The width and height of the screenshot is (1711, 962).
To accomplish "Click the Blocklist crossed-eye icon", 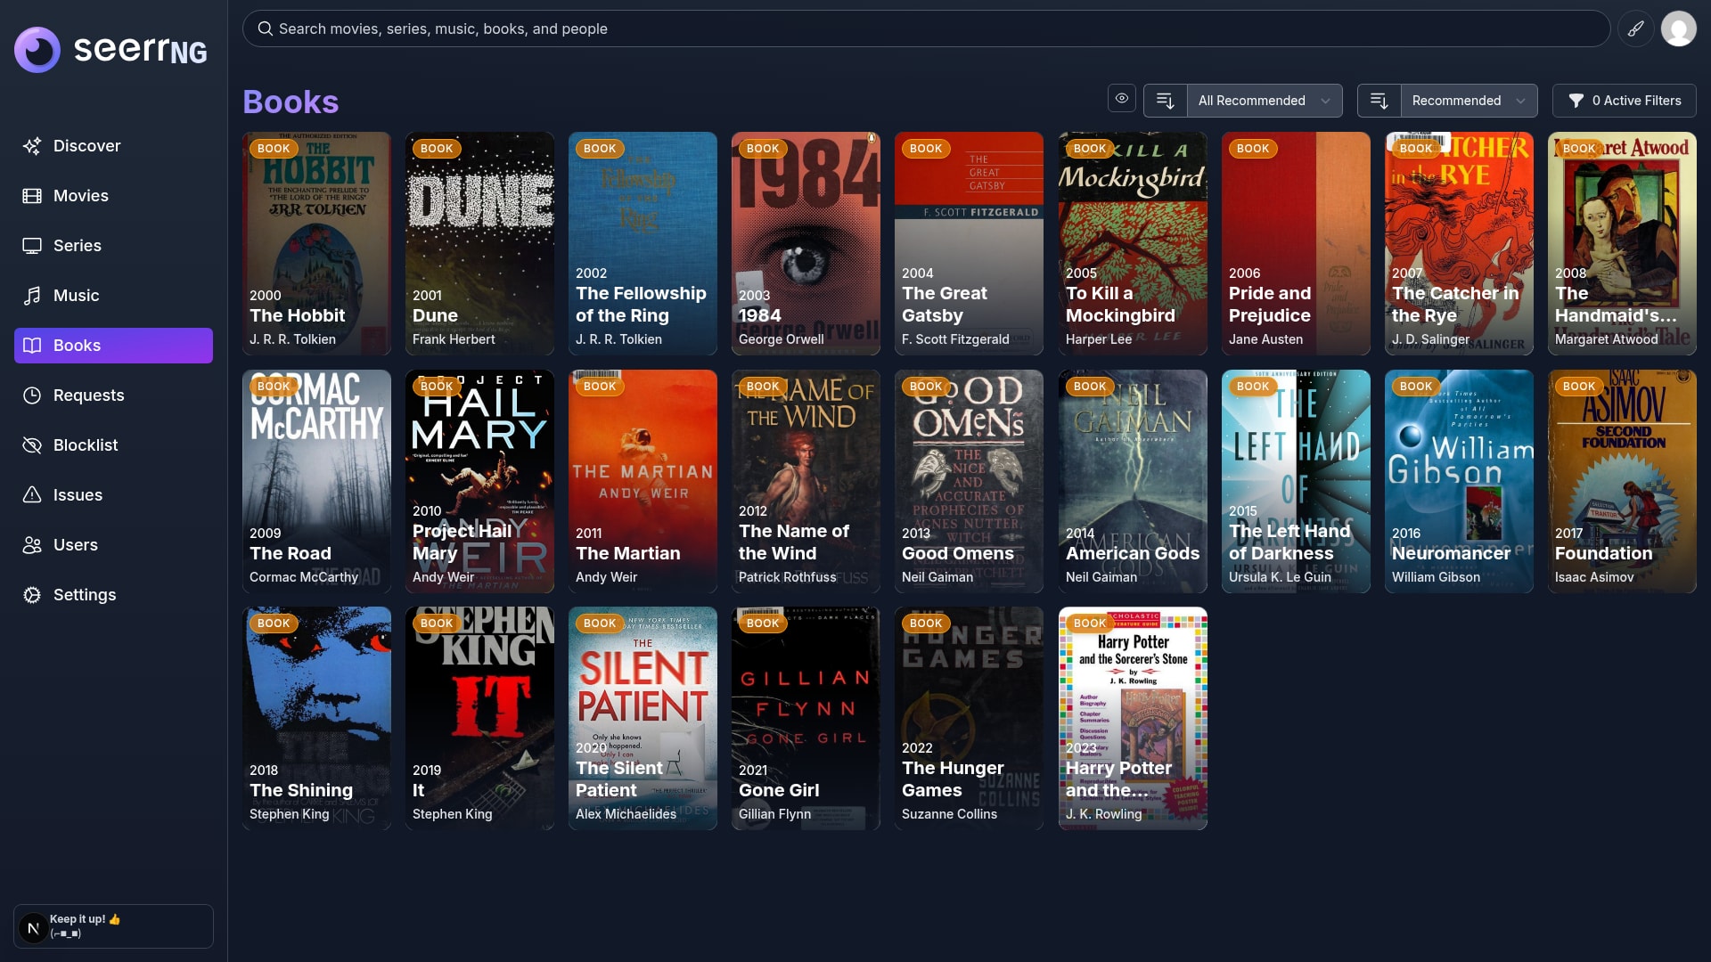I will click(32, 445).
